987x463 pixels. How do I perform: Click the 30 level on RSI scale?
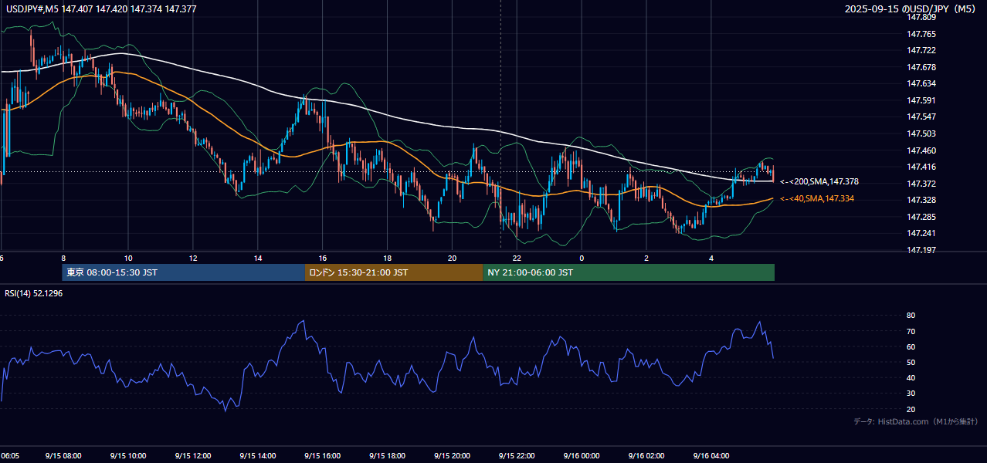point(911,394)
